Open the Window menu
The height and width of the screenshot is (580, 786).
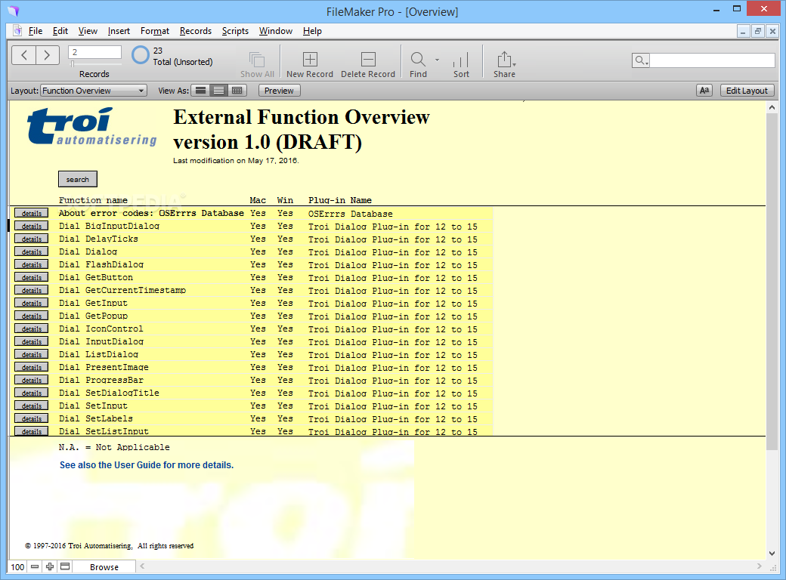pyautogui.click(x=276, y=31)
